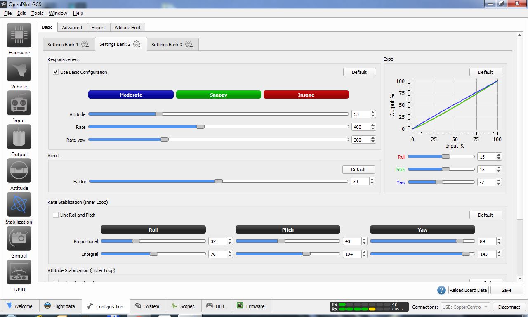Switch to the Firmware workspace

(x=251, y=306)
